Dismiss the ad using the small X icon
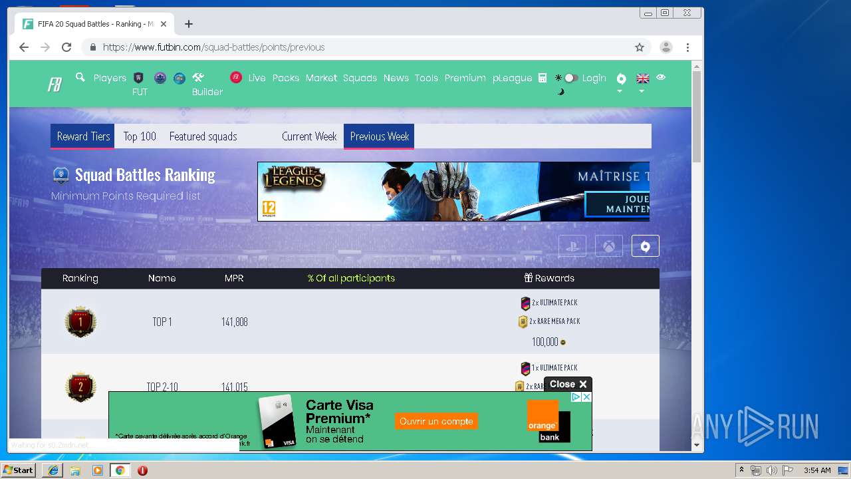The image size is (851, 479). pyautogui.click(x=586, y=397)
